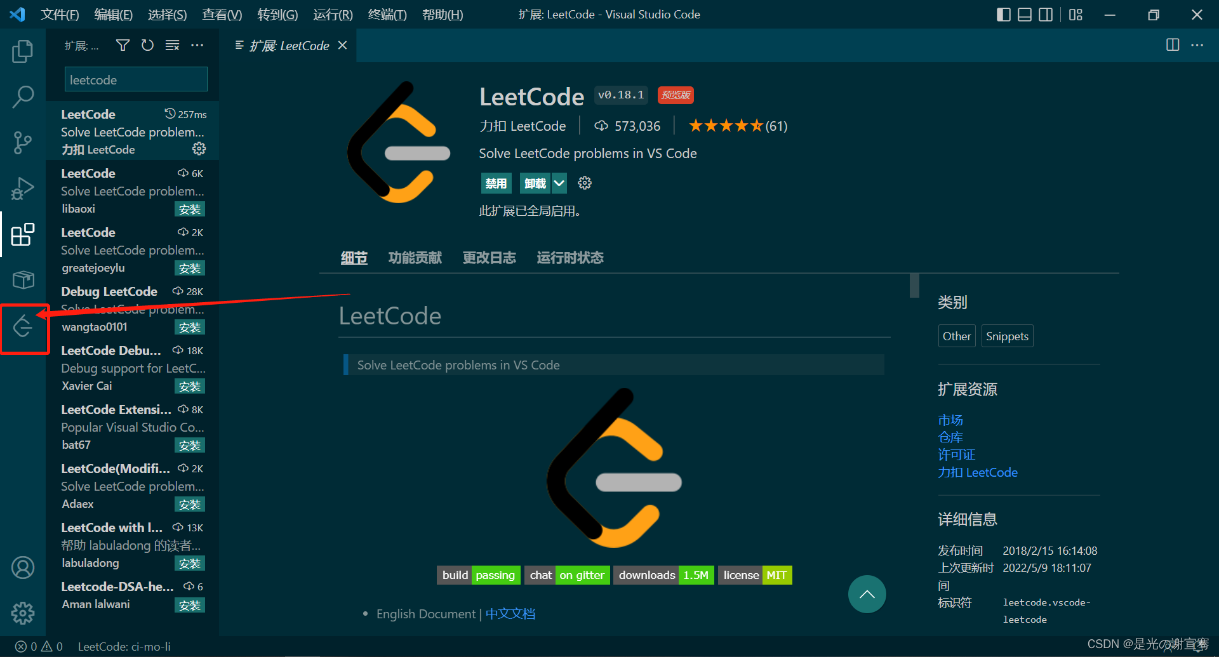Open the Run and Debug view

point(23,189)
